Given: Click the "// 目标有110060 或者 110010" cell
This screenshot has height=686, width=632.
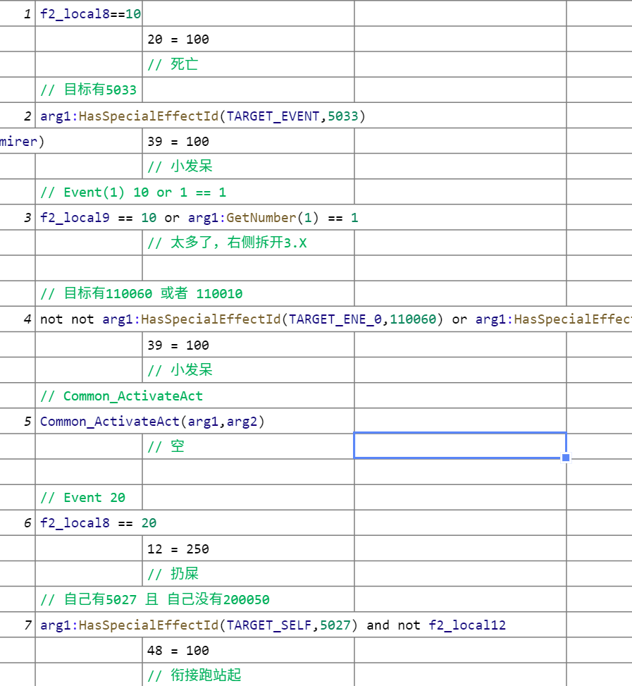Looking at the screenshot, I should pyautogui.click(x=141, y=294).
